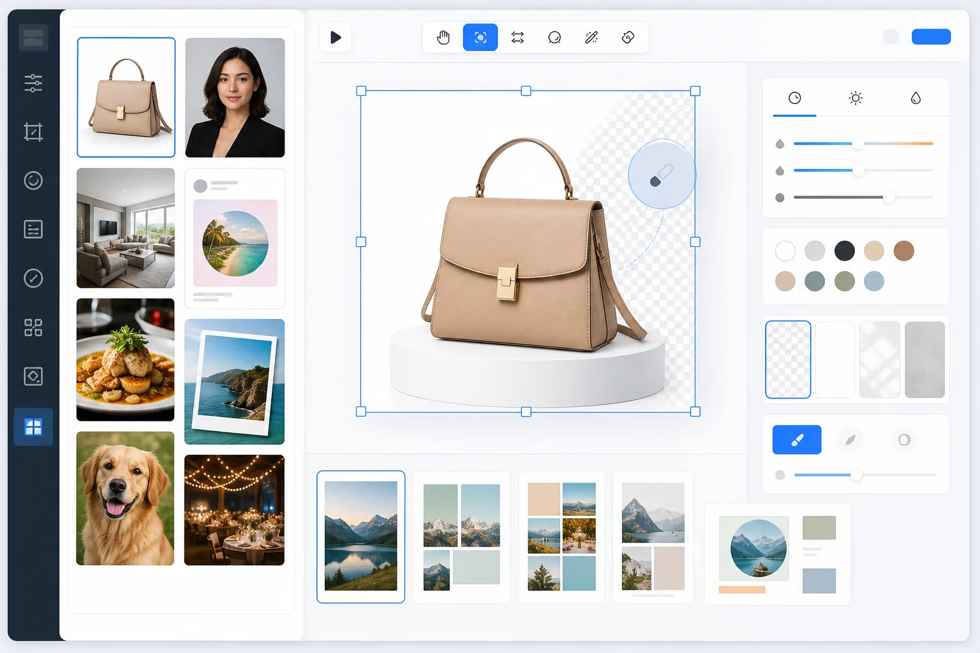Select the single mountain lake layout
Viewport: 980px width, 653px height.
360,536
